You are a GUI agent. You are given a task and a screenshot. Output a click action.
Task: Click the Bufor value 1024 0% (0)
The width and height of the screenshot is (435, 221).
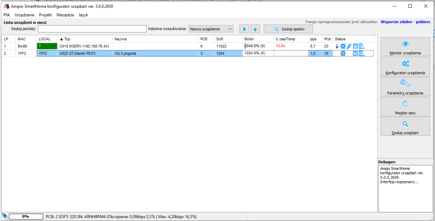[x=255, y=53]
